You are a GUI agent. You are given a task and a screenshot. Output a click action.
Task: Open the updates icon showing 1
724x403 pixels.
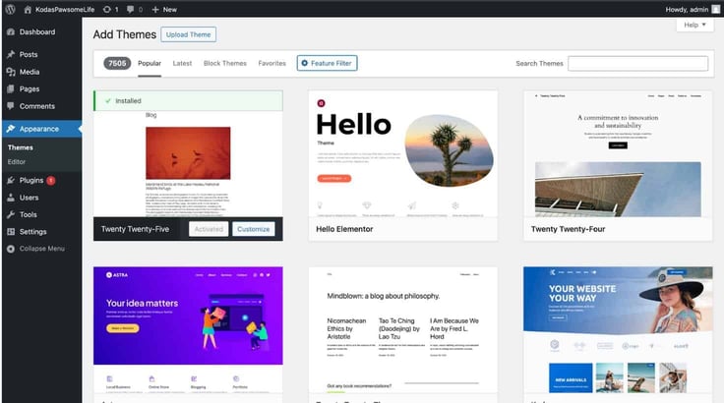pos(107,9)
